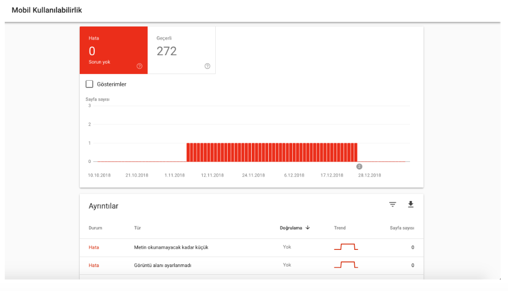Click the help icon in Geçerli card
This screenshot has width=508, height=291.
(x=207, y=66)
